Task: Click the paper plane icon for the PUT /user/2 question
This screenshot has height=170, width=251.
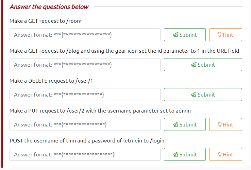Action: click(175, 124)
